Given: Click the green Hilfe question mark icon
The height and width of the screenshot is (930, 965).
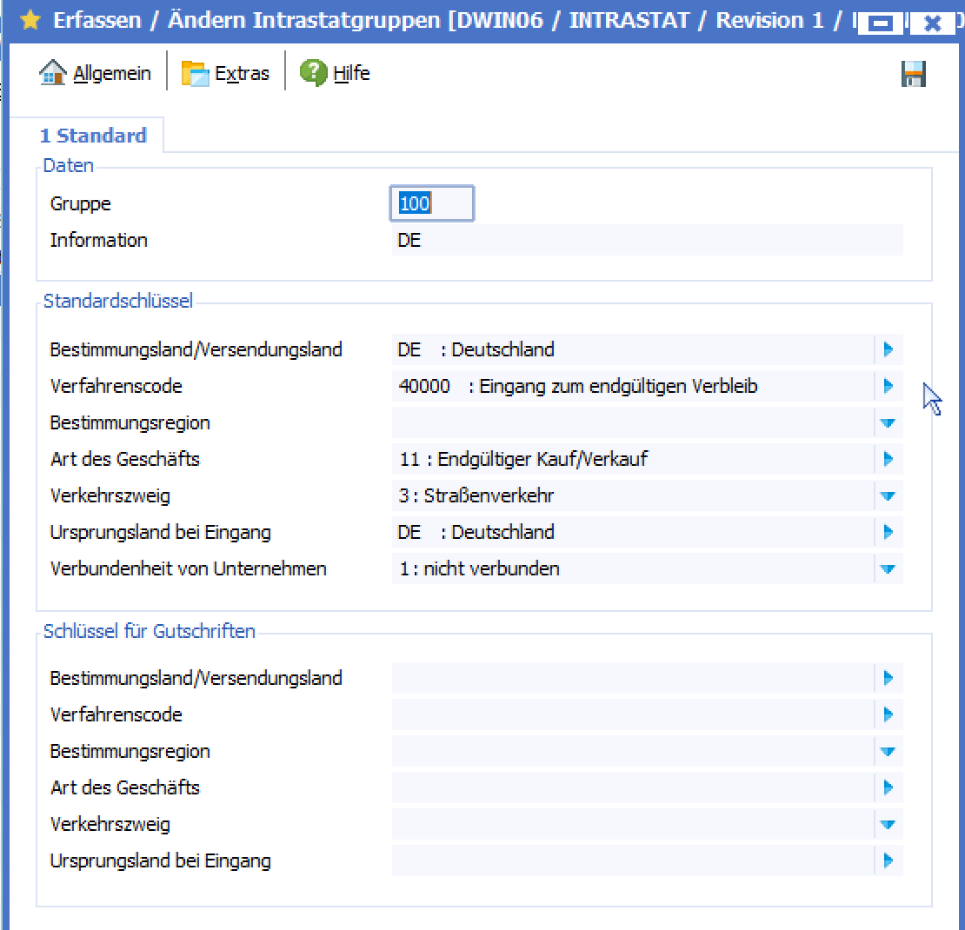Looking at the screenshot, I should (x=313, y=73).
